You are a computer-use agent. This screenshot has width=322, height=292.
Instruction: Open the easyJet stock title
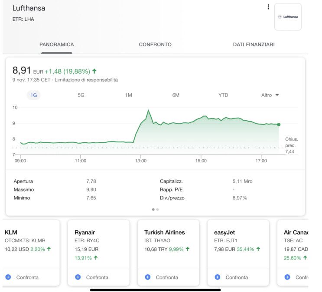coord(224,233)
